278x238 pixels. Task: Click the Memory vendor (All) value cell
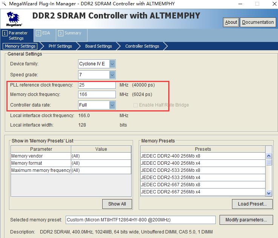pos(101,156)
